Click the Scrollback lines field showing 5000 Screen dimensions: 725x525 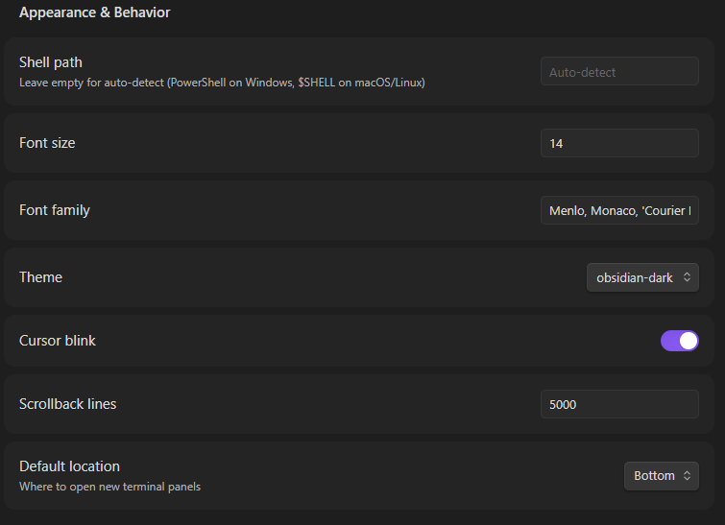tap(619, 404)
